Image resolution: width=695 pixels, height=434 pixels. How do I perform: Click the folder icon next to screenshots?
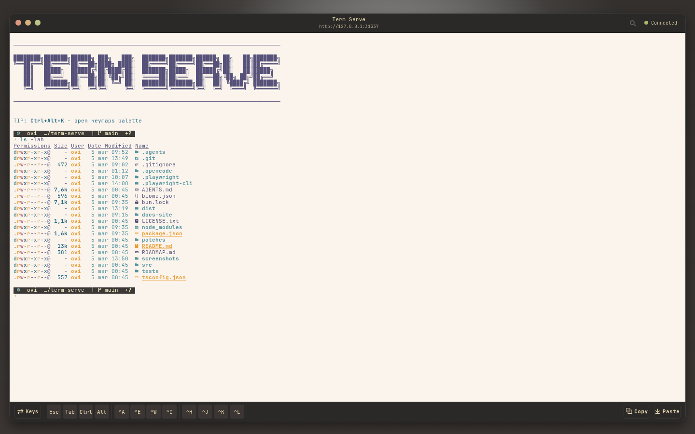tap(137, 258)
